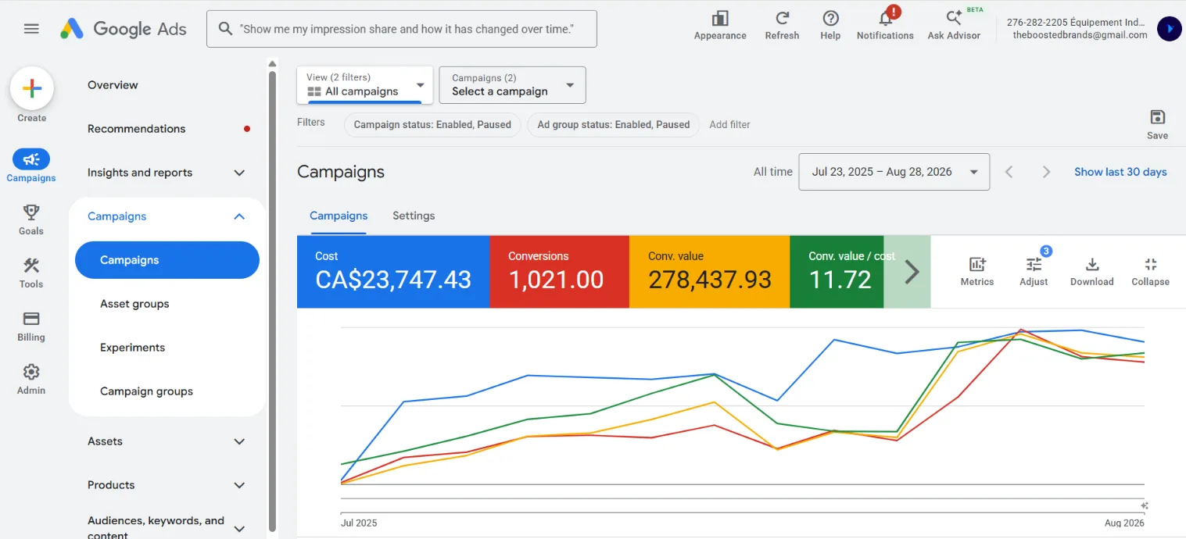This screenshot has height=539, width=1186.
Task: Click the chart sparkle icon
Action: coord(1144,505)
